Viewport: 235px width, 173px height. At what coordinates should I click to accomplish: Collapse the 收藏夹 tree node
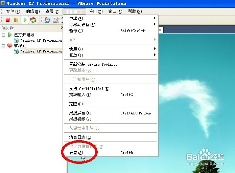tap(3, 46)
